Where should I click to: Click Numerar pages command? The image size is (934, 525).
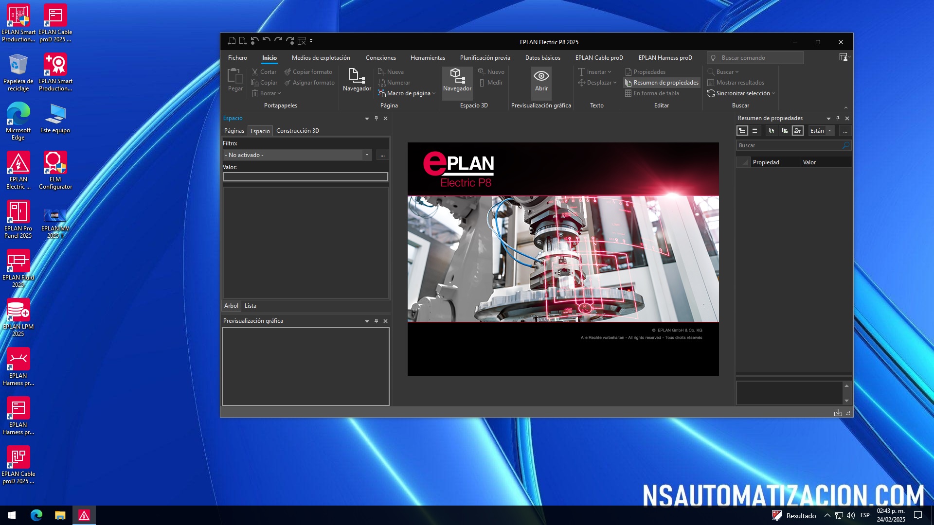point(394,83)
